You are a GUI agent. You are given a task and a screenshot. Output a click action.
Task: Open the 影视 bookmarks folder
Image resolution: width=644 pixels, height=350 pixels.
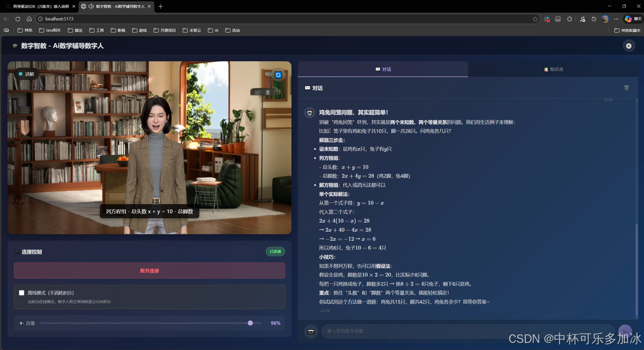point(118,30)
